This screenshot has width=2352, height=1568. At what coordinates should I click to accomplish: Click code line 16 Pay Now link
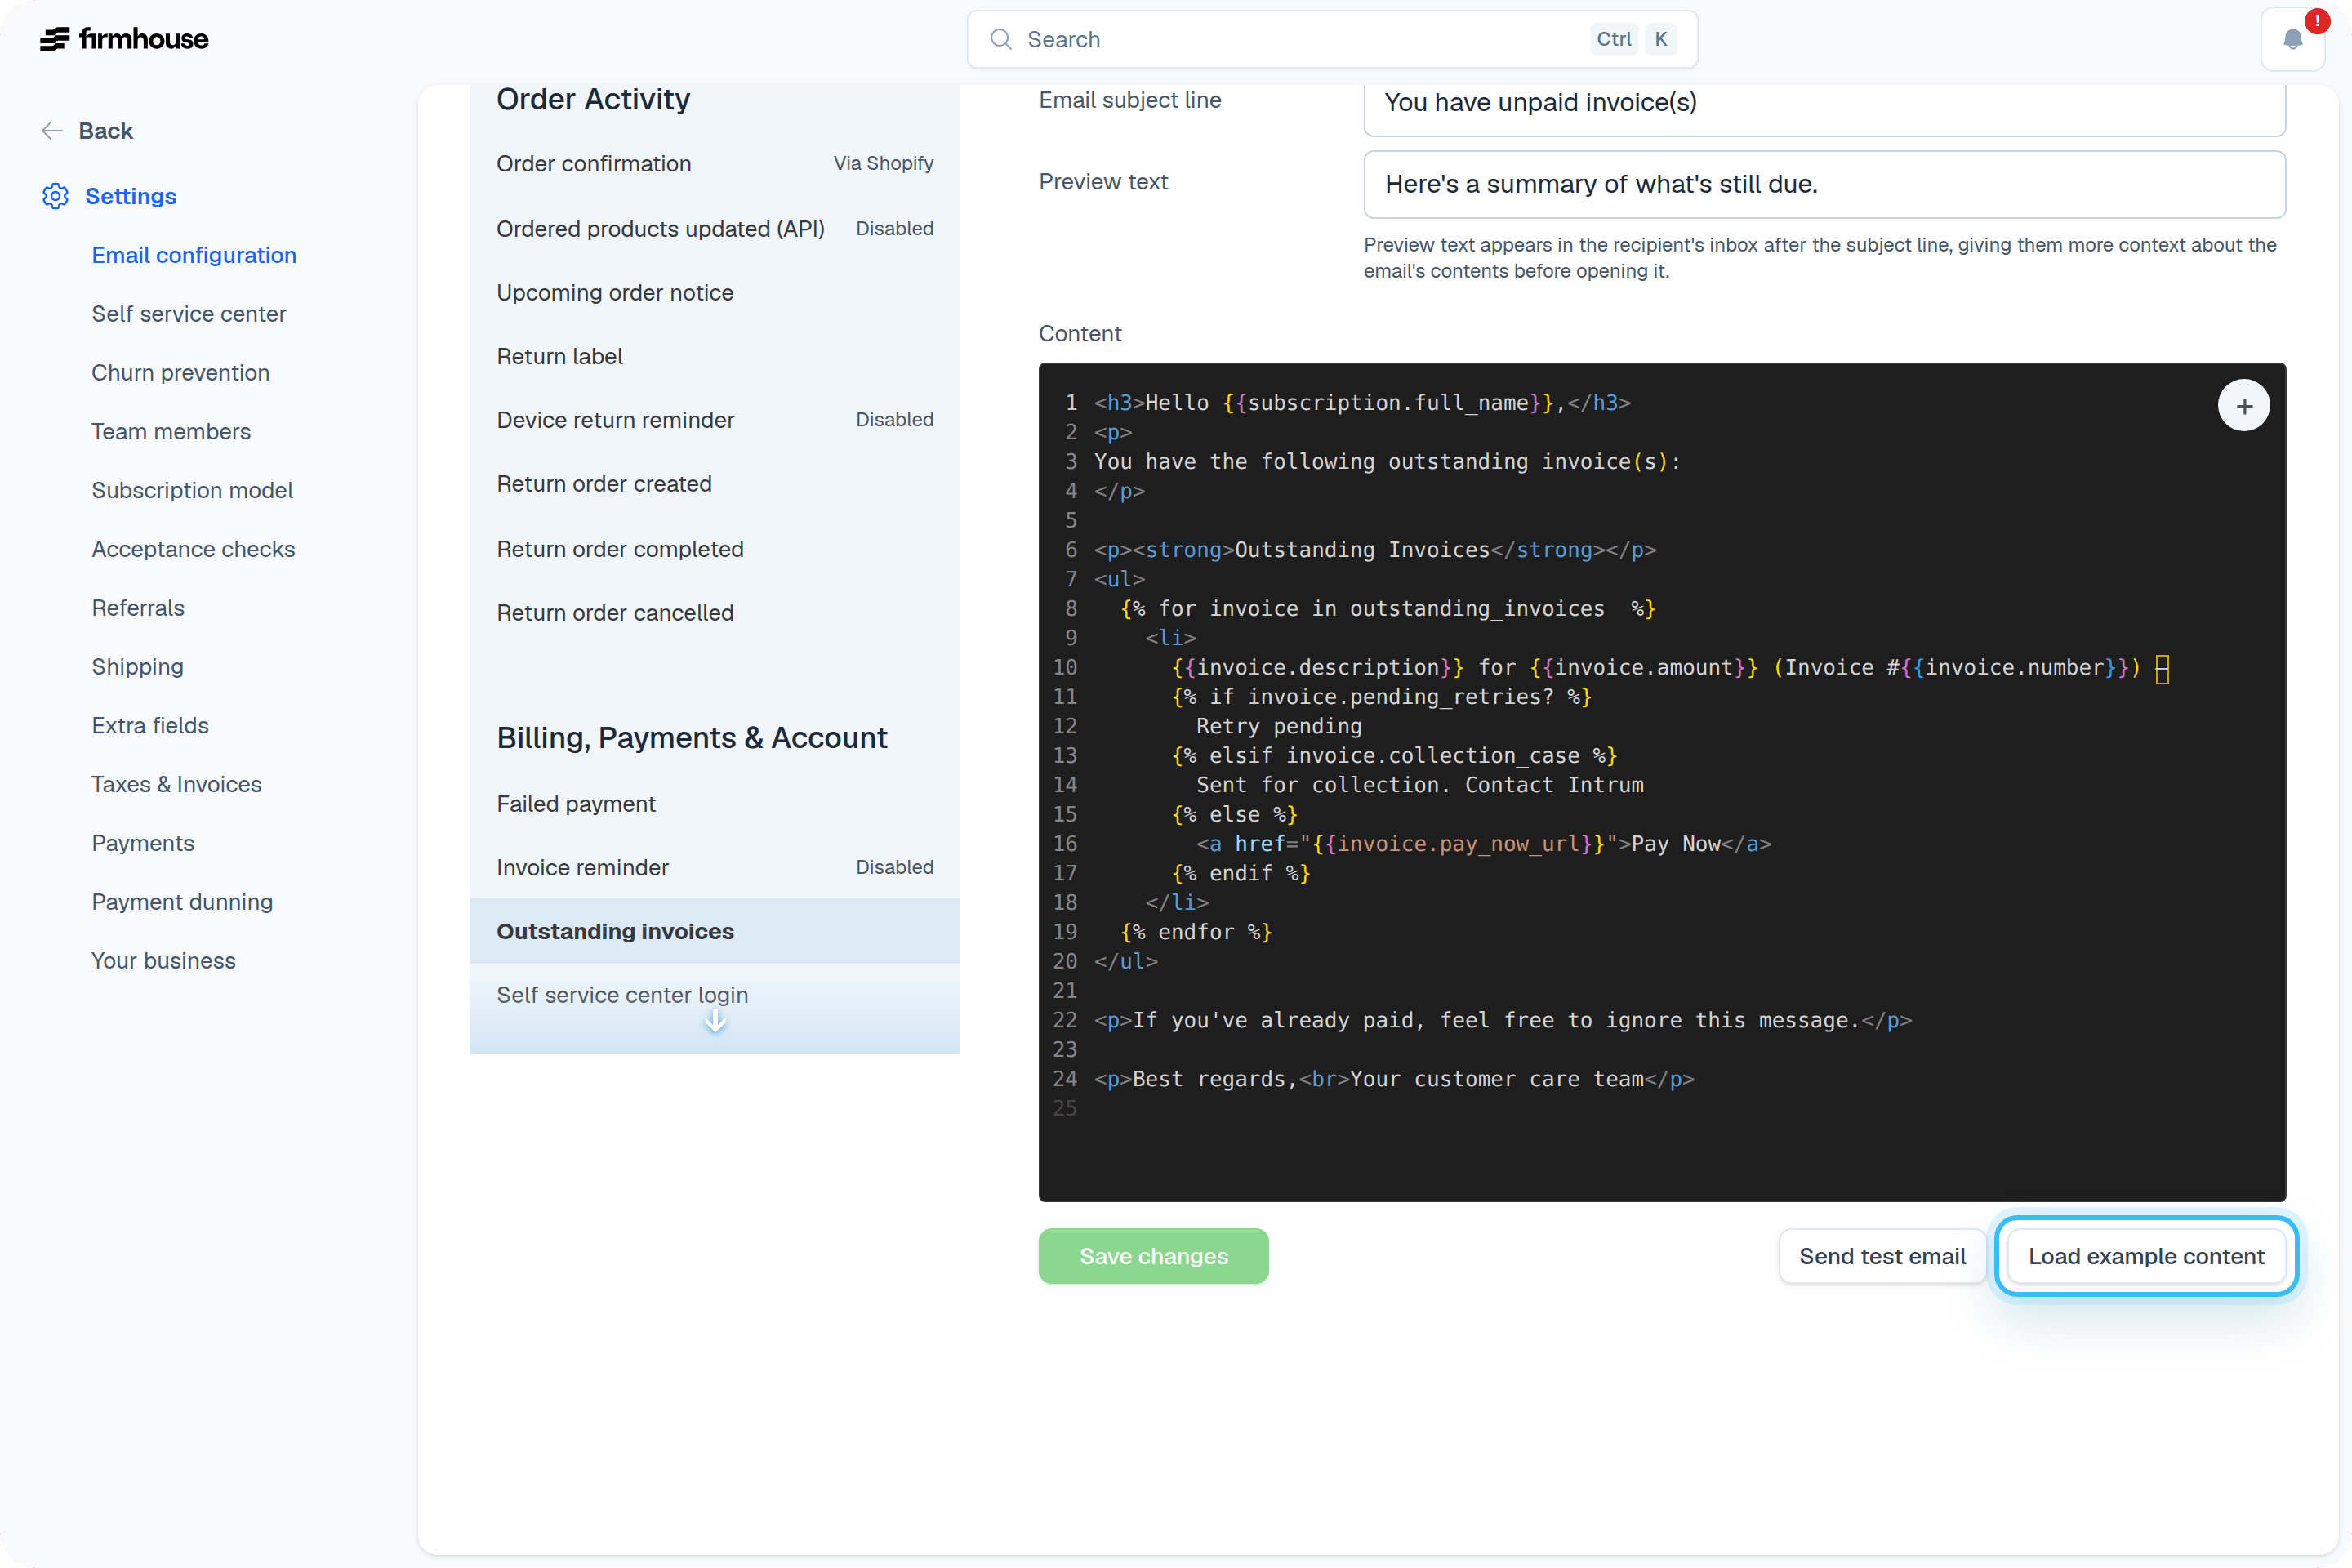click(x=1483, y=844)
